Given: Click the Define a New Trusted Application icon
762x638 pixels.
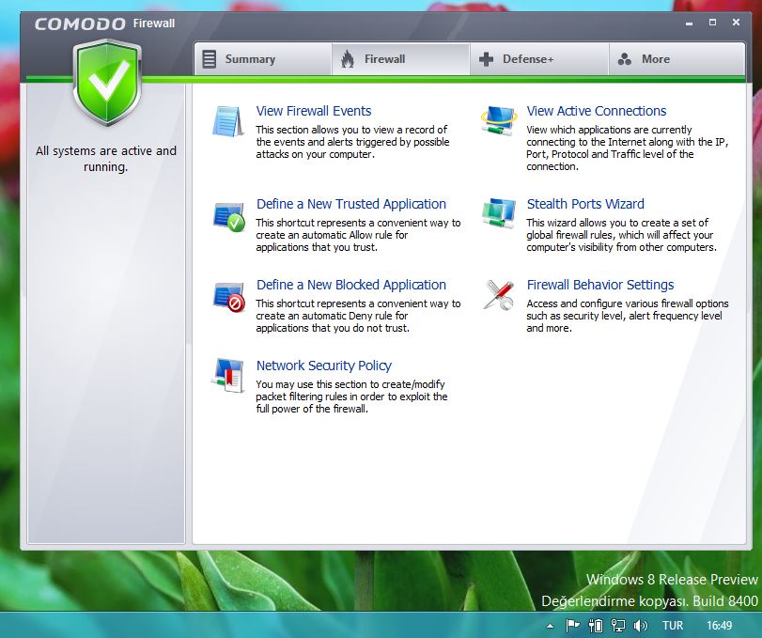Looking at the screenshot, I should click(x=228, y=216).
